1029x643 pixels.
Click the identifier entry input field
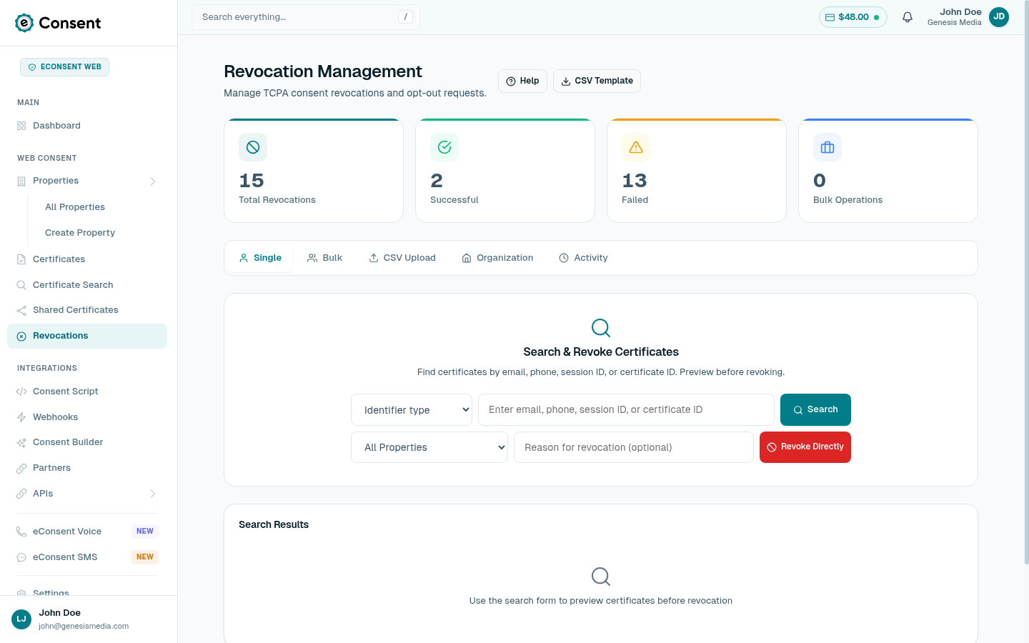(x=626, y=409)
